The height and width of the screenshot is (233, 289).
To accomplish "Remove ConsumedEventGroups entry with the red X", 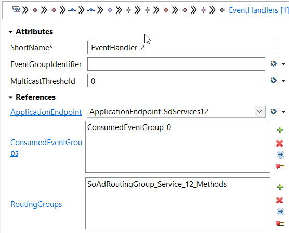I will [x=280, y=144].
